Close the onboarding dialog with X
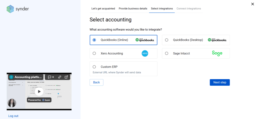The image size is (256, 119). click(x=252, y=4)
